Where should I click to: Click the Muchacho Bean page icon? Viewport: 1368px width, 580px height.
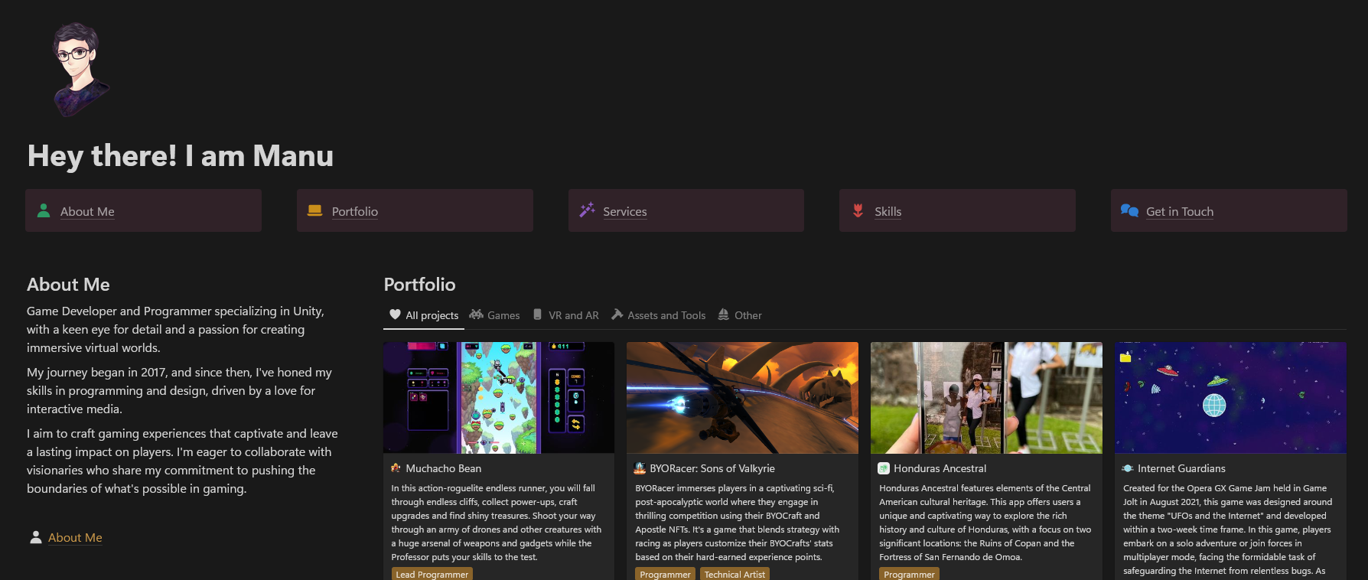click(396, 468)
